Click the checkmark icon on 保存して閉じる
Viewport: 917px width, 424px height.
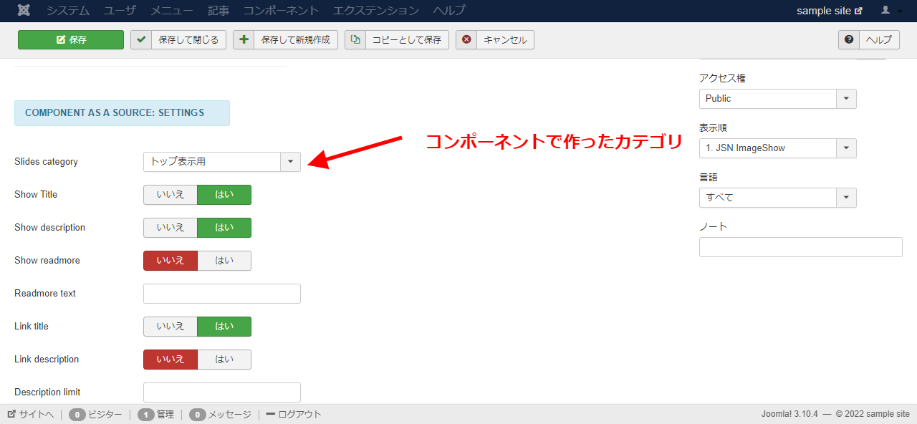pos(141,40)
